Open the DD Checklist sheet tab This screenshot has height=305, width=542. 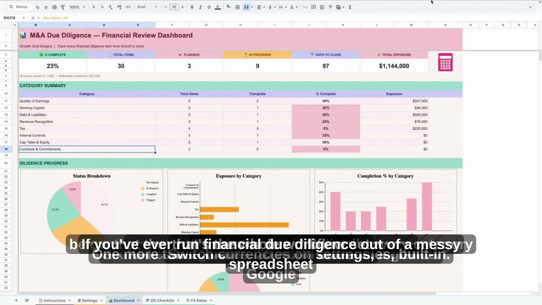(x=163, y=300)
